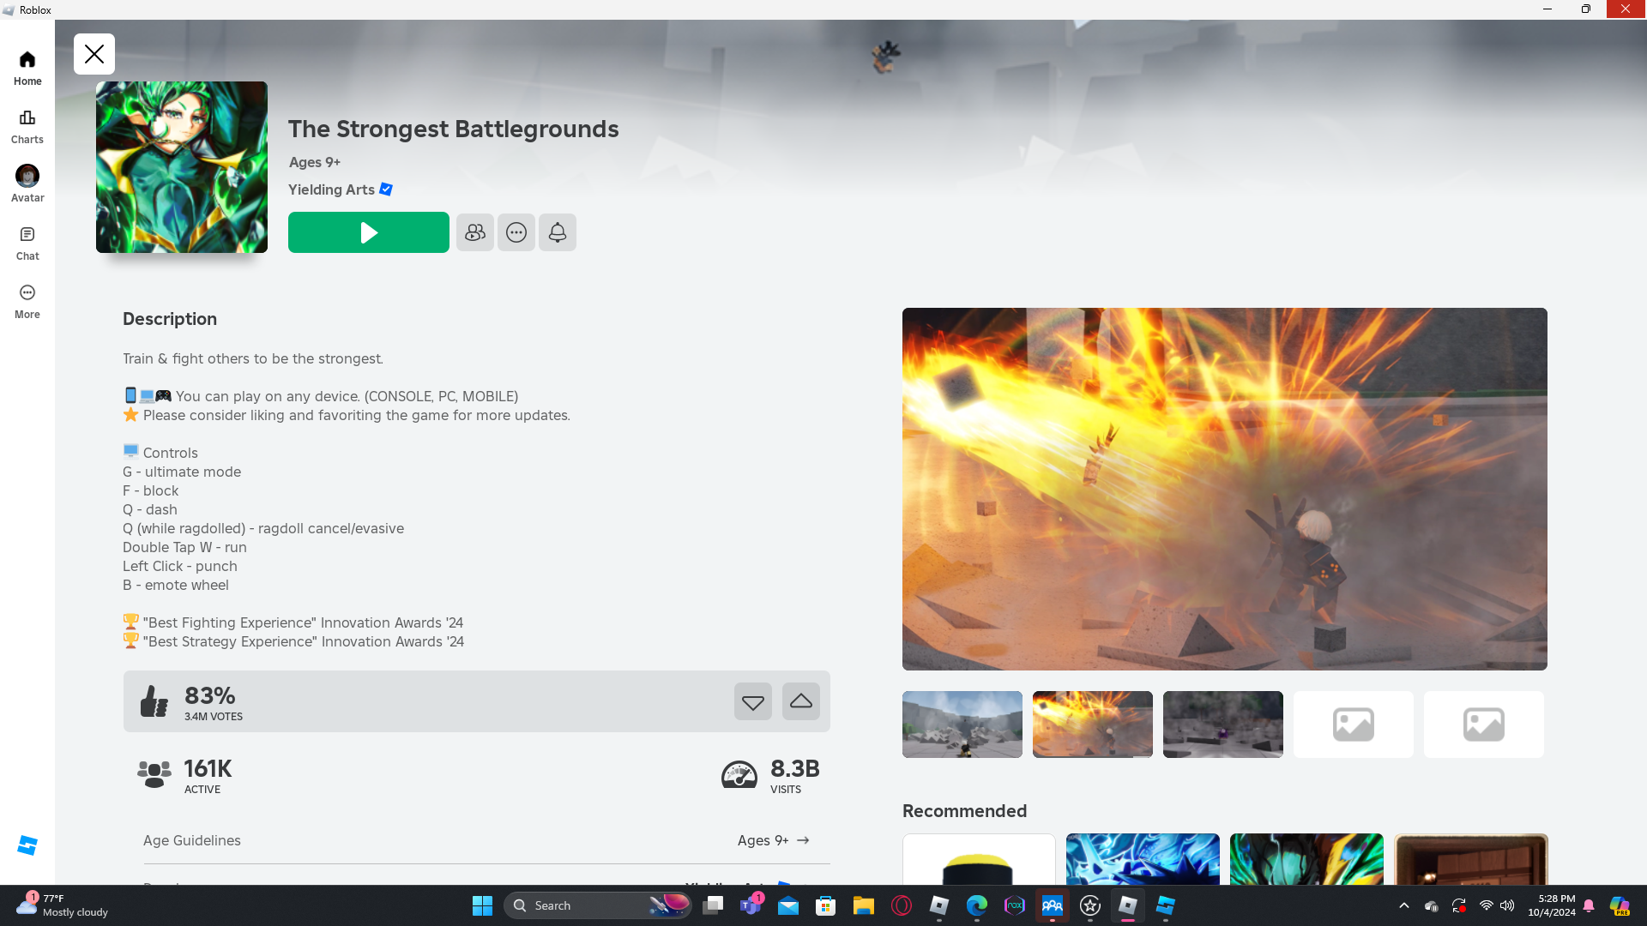Open the Age Guidelines row
Image resolution: width=1647 pixels, height=926 pixels.
[x=477, y=840]
